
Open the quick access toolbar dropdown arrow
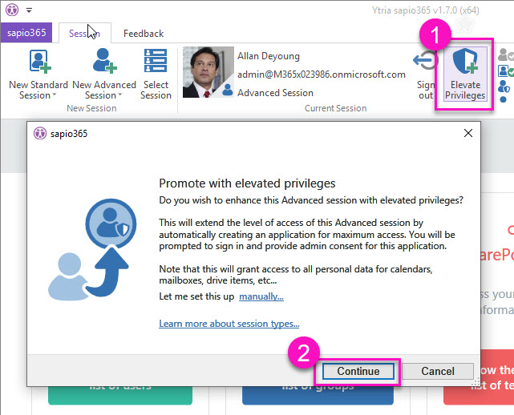pyautogui.click(x=29, y=10)
